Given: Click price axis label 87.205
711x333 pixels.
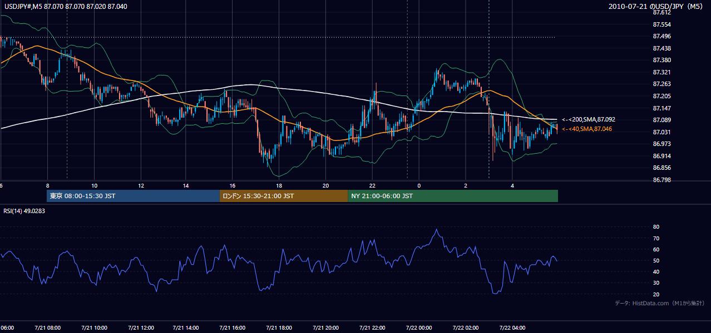Looking at the screenshot, I should 661,96.
